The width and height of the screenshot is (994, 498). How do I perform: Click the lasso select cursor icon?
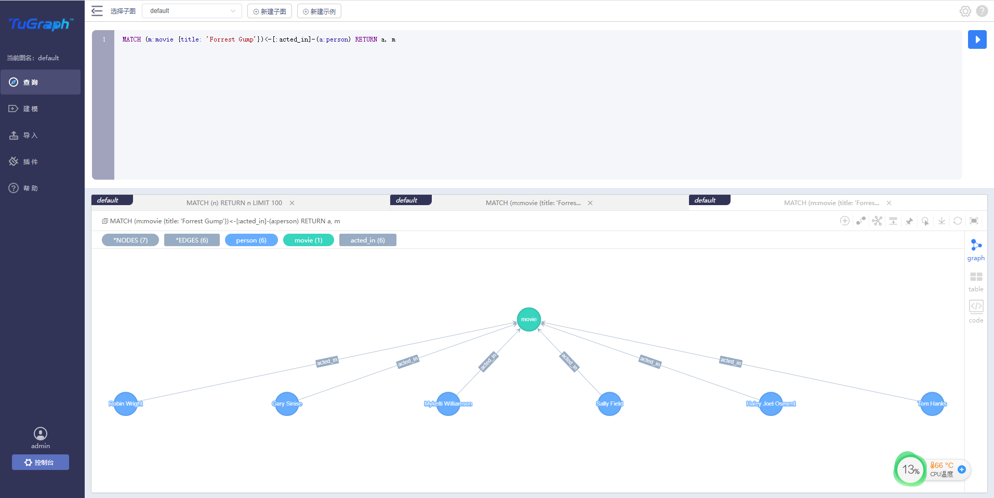(925, 221)
